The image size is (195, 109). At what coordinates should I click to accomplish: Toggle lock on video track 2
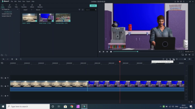(5, 78)
